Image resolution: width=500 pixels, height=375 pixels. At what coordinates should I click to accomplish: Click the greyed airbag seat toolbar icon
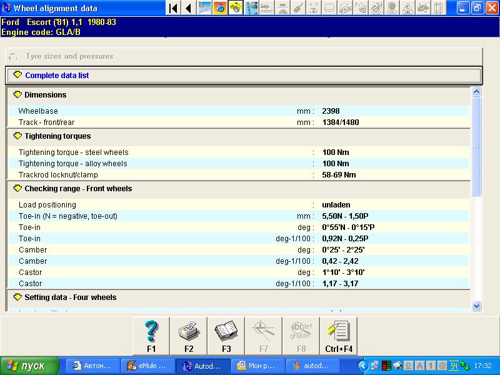pos(376,8)
